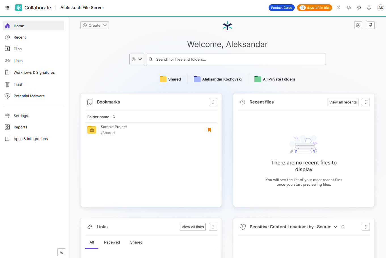386x258 pixels.
Task: Sort bookmarks by Folder name
Action: (x=101, y=117)
